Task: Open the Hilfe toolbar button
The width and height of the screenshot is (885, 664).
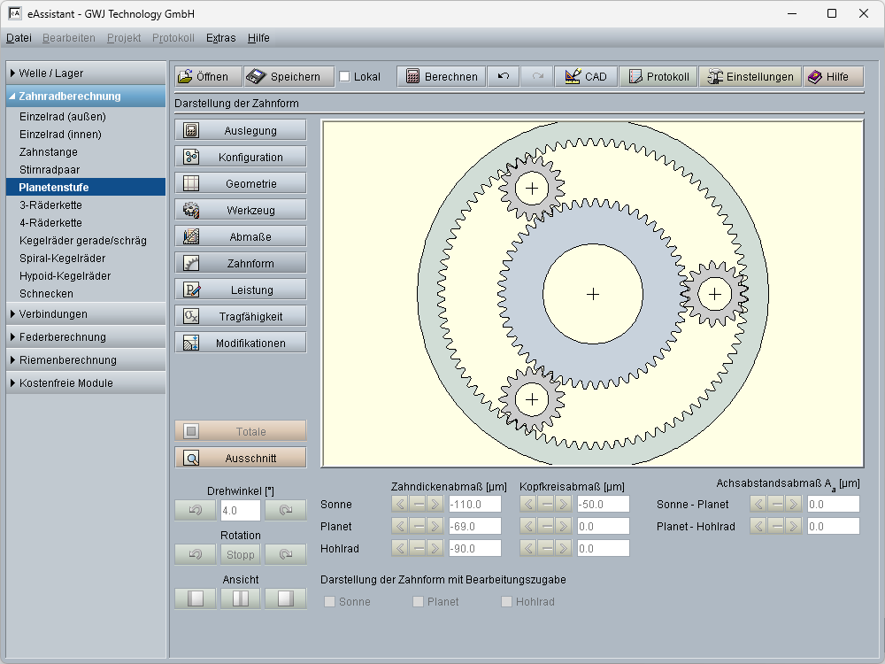Action: (x=827, y=77)
